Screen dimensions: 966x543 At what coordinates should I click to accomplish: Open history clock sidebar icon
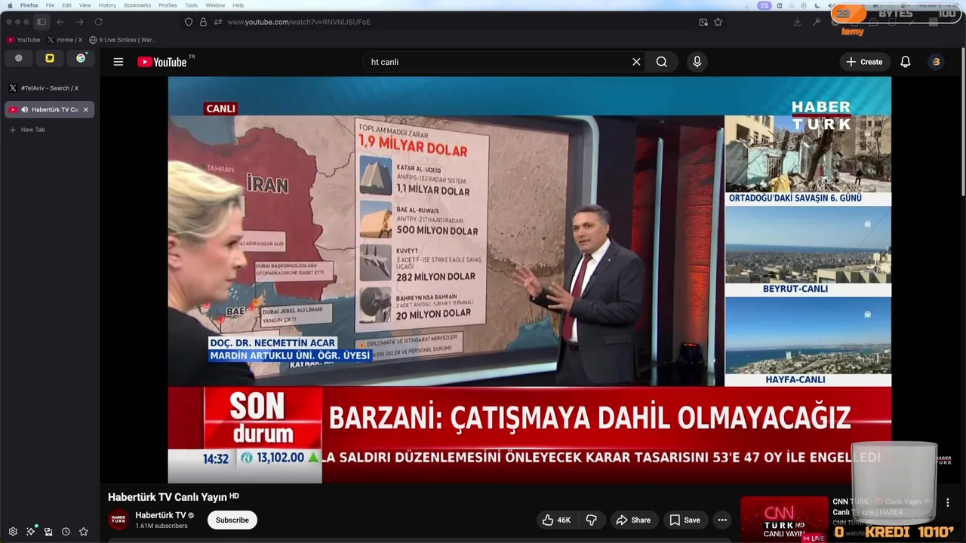pyautogui.click(x=66, y=532)
